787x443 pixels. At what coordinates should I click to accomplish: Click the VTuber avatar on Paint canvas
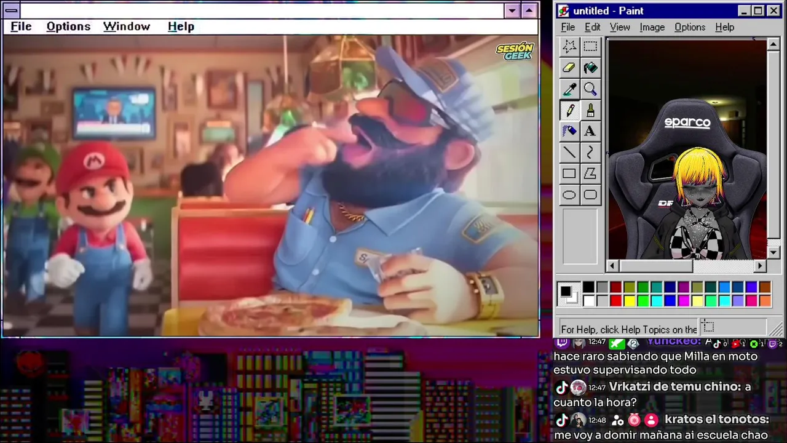pos(698,203)
